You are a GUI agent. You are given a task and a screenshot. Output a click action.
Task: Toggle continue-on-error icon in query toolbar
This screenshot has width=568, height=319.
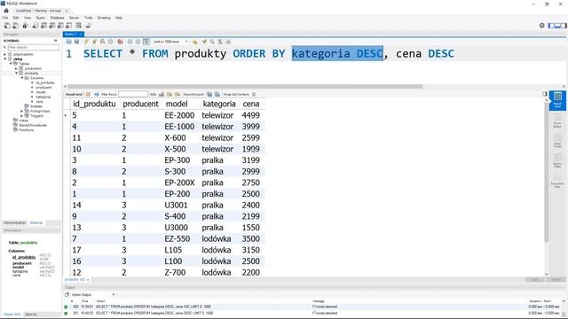pos(121,42)
